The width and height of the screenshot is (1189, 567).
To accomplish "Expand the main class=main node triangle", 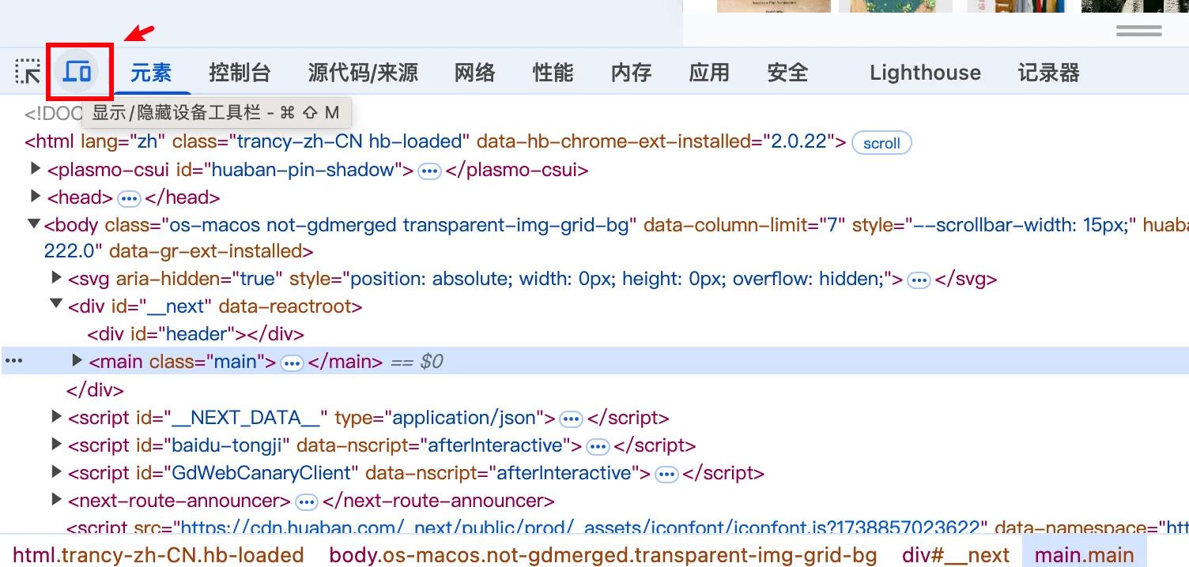I will tap(77, 361).
